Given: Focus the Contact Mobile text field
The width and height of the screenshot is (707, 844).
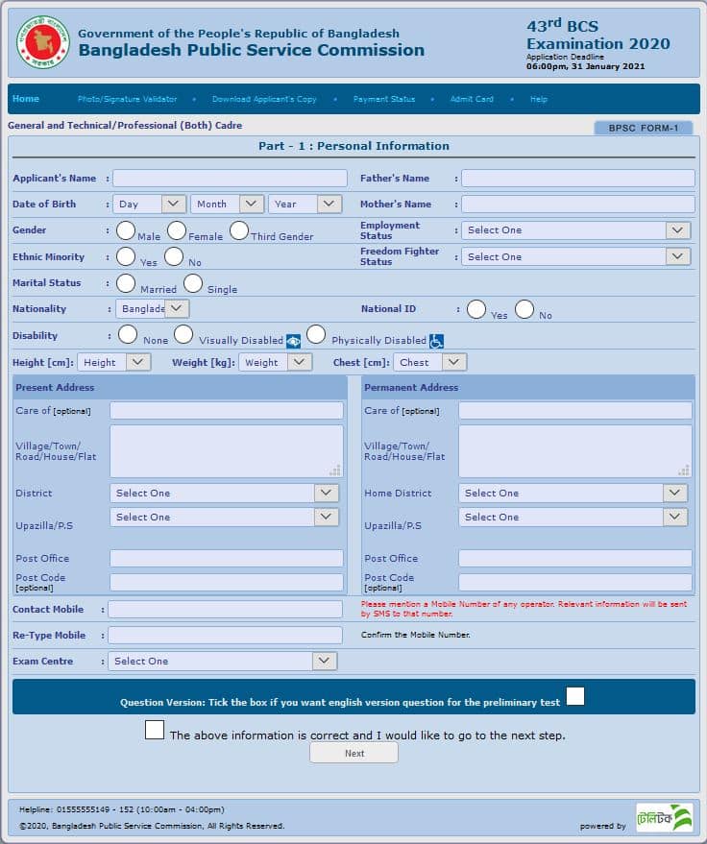Looking at the screenshot, I should pyautogui.click(x=225, y=610).
